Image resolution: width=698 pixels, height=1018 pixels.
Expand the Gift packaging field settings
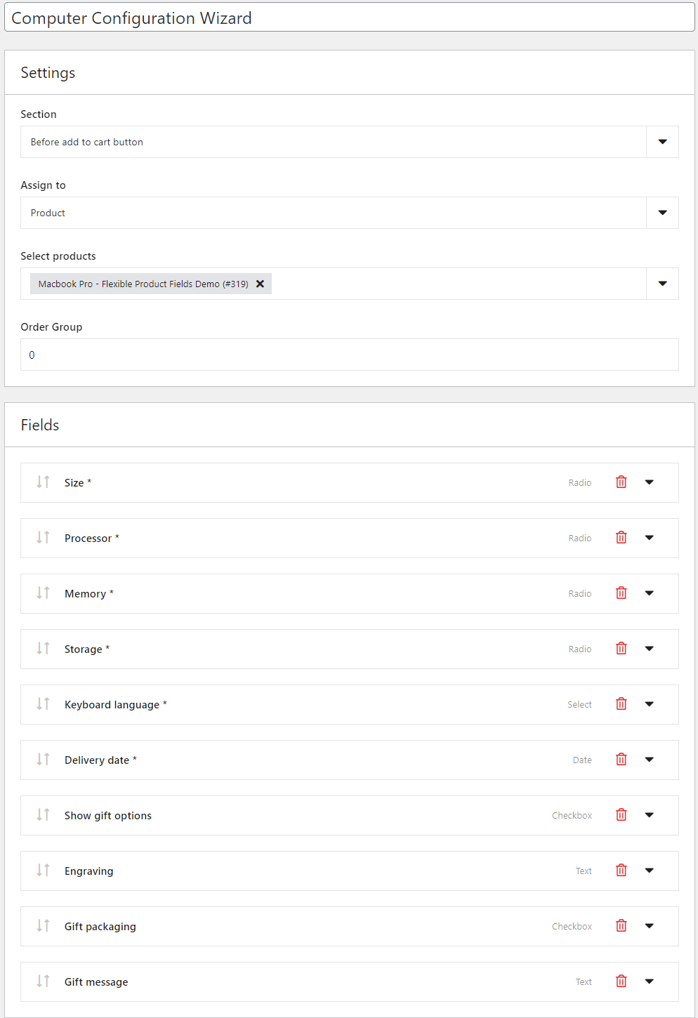point(650,926)
